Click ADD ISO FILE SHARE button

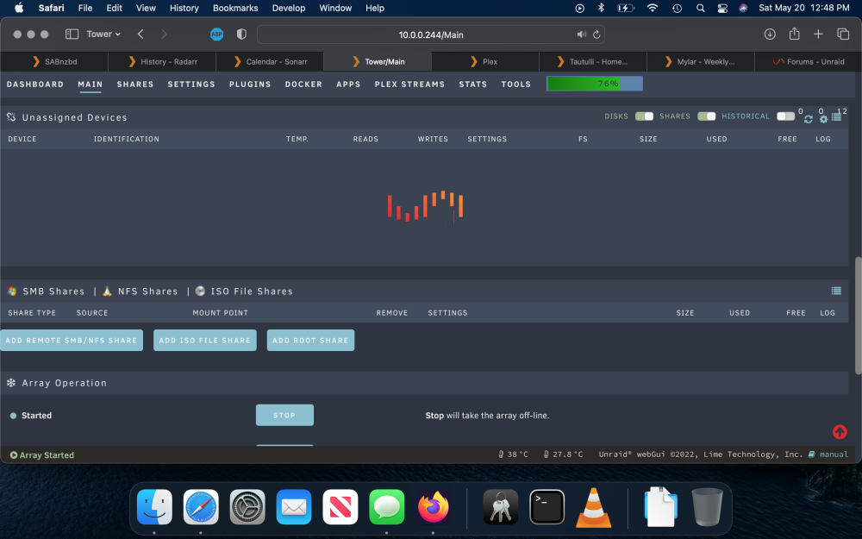204,341
